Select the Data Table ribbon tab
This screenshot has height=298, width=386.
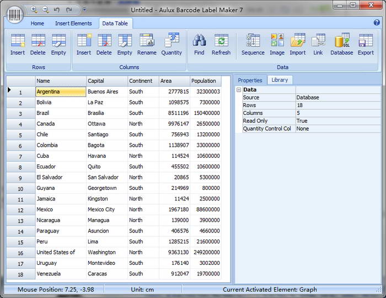coord(115,23)
